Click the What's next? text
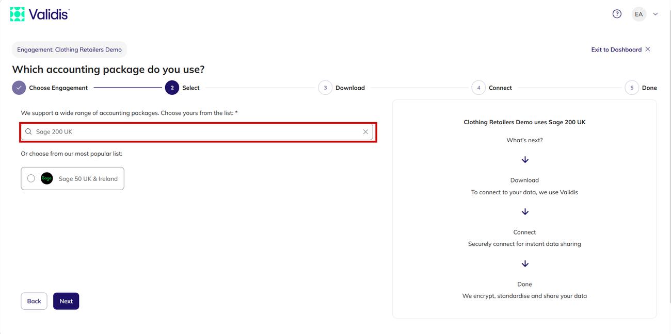The height and width of the screenshot is (334, 671). (524, 140)
